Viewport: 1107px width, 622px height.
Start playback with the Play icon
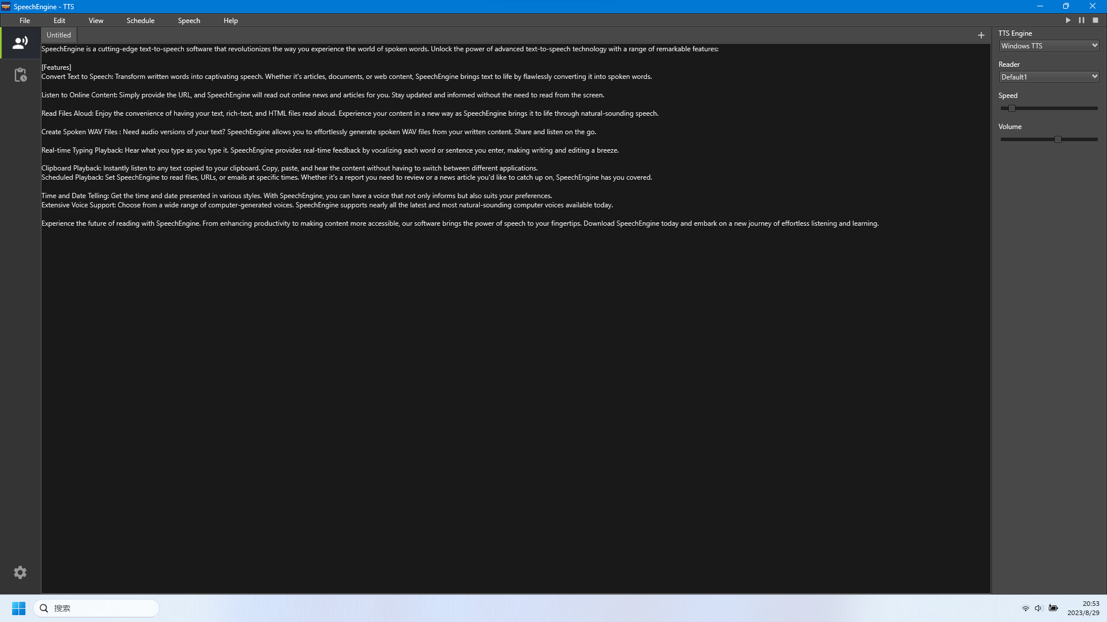[x=1068, y=20]
